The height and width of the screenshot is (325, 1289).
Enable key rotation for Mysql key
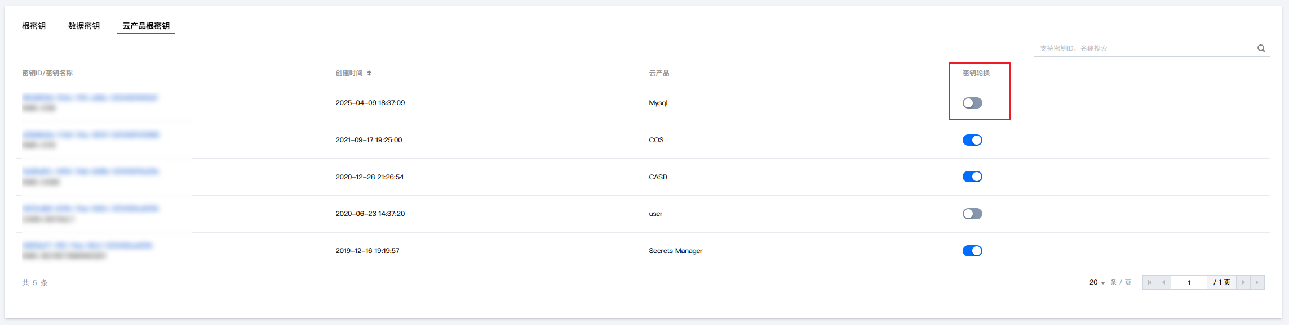coord(972,103)
